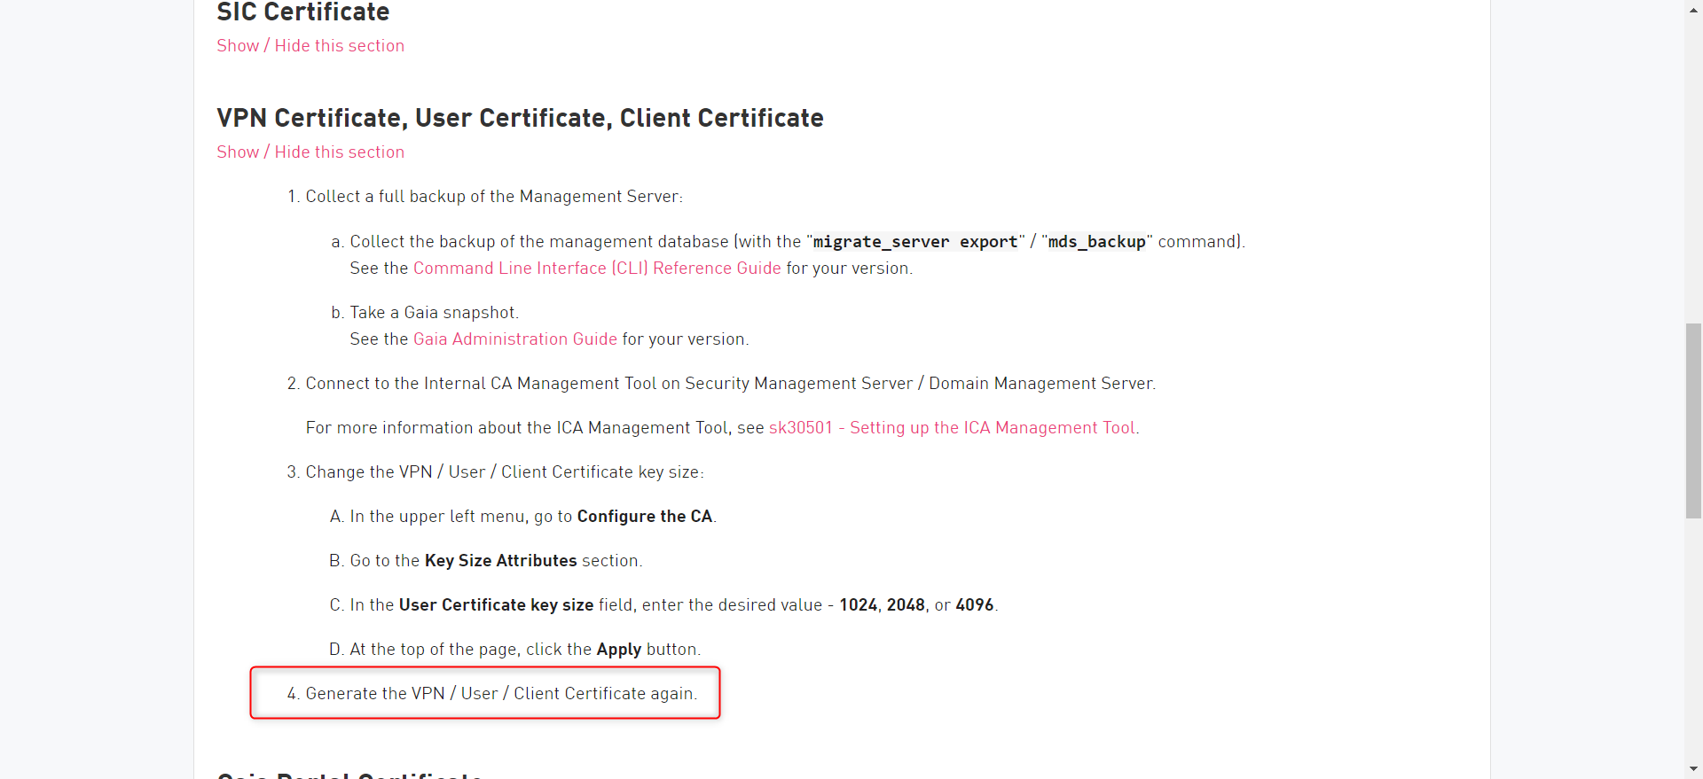This screenshot has width=1703, height=779.
Task: Open the Command Line Interface (CLI) Reference Guide
Action: 596,268
